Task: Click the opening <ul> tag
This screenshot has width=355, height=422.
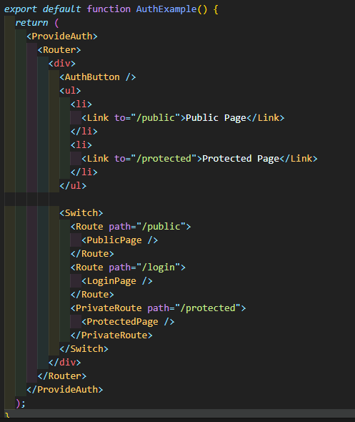Action: (70, 91)
